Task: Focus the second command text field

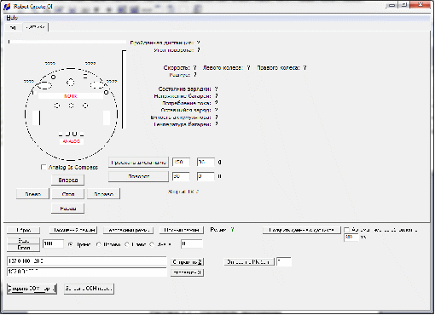Action: [x=86, y=272]
